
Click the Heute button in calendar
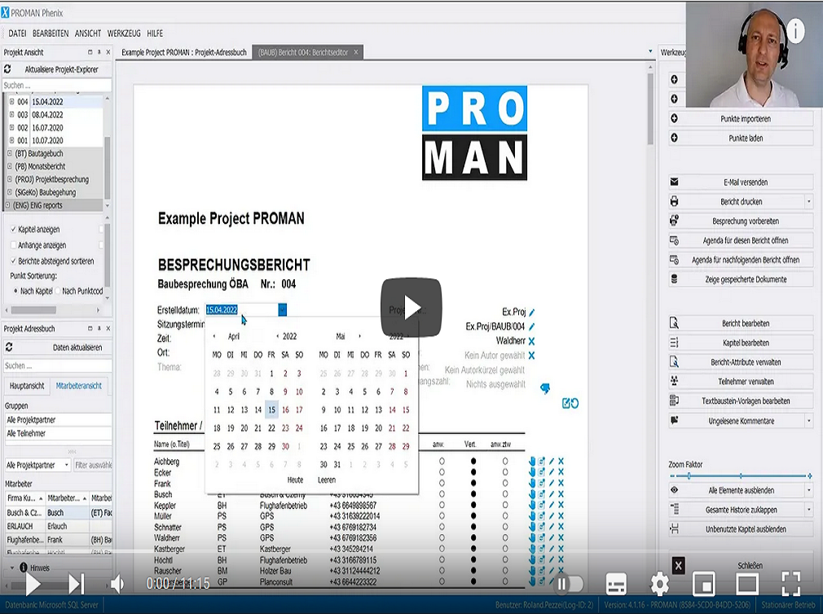295,480
